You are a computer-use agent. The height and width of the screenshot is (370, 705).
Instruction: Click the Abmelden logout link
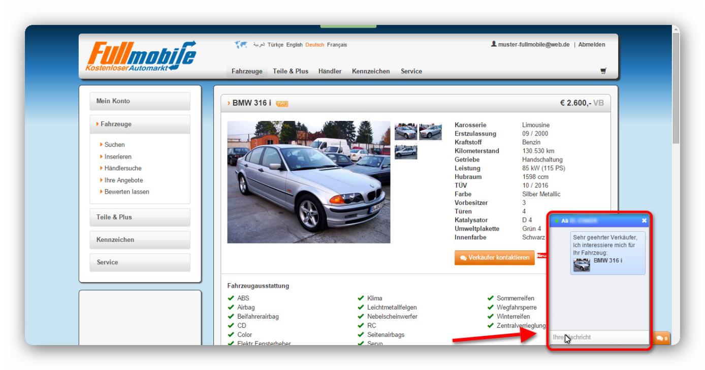(x=592, y=45)
